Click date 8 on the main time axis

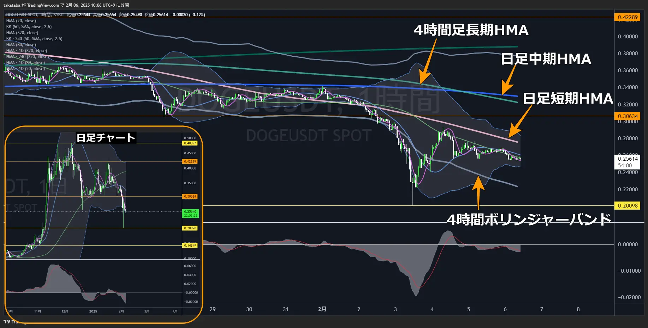point(578,309)
